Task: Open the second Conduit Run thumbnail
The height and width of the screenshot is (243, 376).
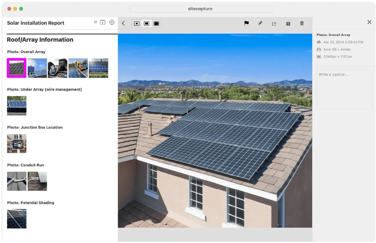Action: pyautogui.click(x=37, y=181)
